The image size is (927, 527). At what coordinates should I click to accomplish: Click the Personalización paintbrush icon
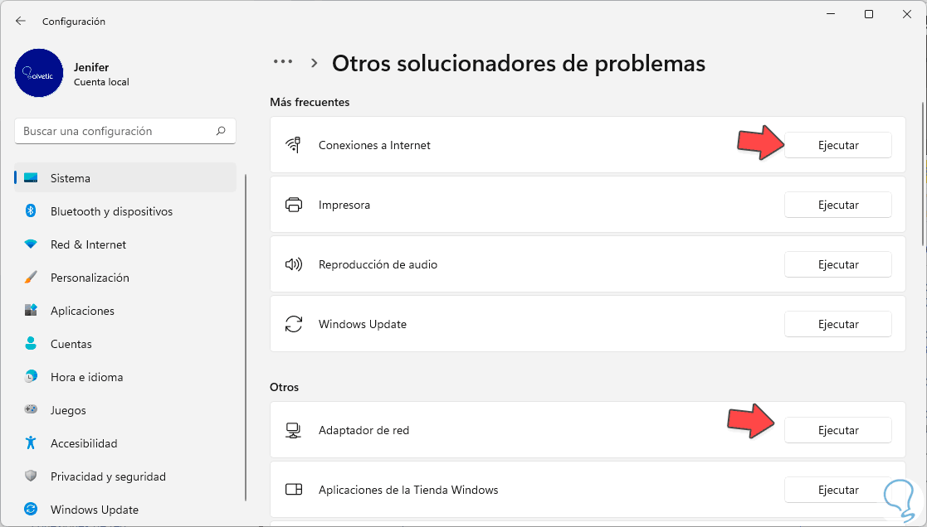(31, 278)
